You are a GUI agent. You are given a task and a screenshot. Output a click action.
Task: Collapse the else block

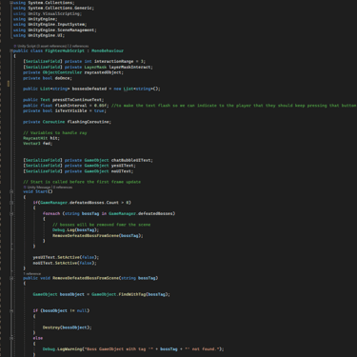[11, 338]
